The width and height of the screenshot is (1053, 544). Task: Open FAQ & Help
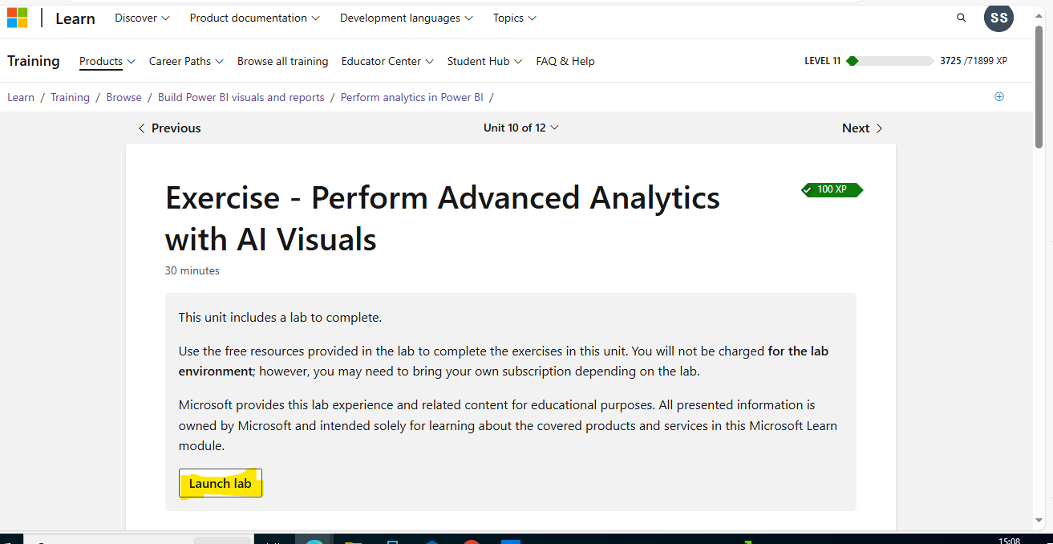(565, 61)
